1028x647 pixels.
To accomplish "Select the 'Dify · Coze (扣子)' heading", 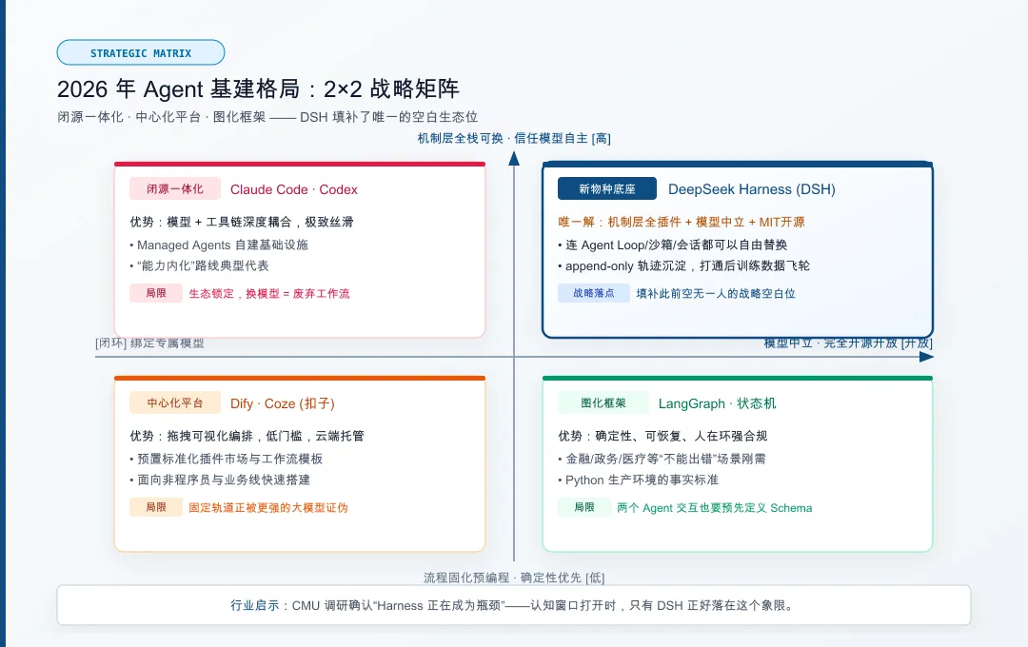I will tap(283, 403).
